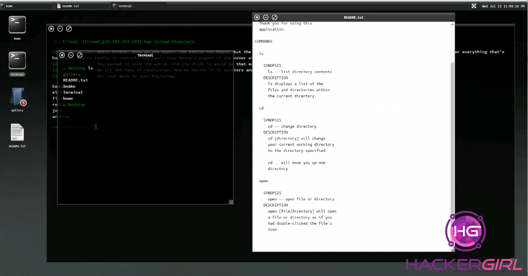
Task: Launch the Terminal desktop icon
Action: (17, 61)
